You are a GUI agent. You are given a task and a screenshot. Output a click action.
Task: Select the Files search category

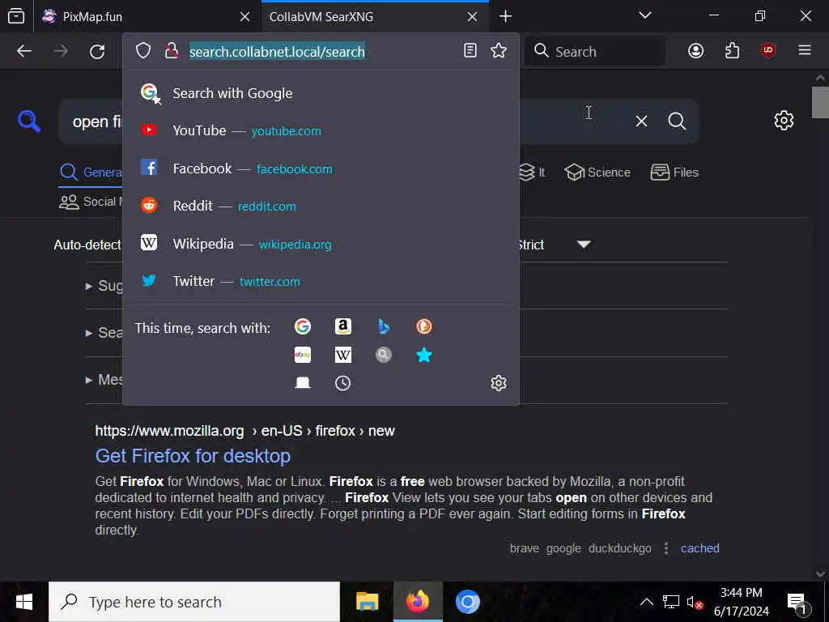(x=674, y=173)
